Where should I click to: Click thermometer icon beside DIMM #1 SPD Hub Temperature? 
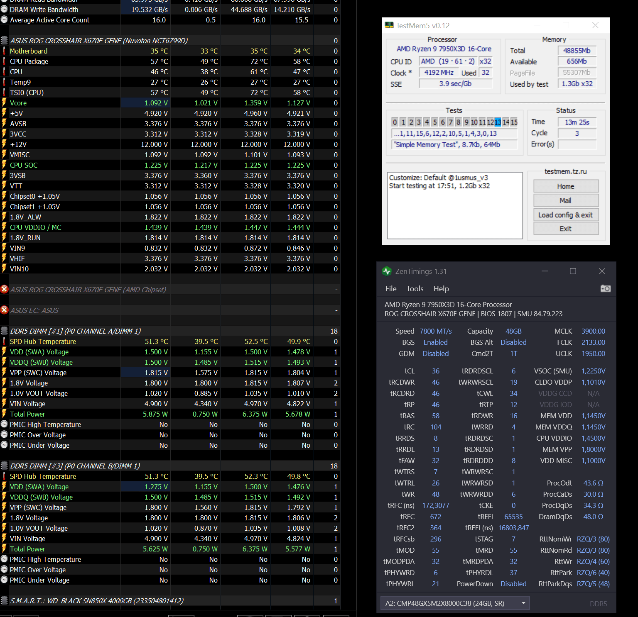[x=4, y=341]
